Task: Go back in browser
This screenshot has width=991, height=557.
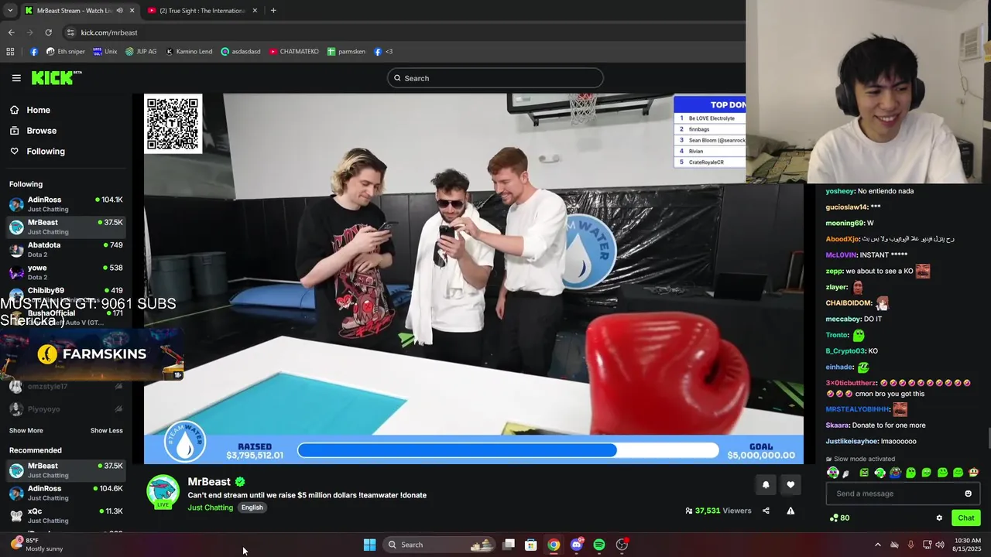Action: coord(11,32)
